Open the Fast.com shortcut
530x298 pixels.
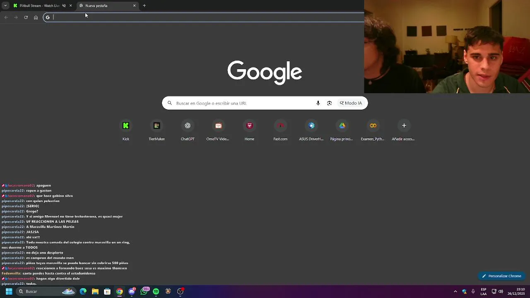pos(280,130)
